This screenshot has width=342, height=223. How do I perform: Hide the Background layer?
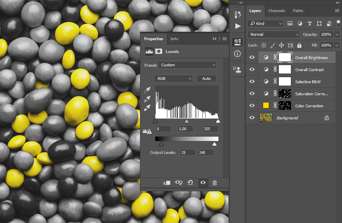pos(252,118)
